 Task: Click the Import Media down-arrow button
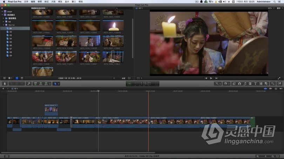point(5,84)
